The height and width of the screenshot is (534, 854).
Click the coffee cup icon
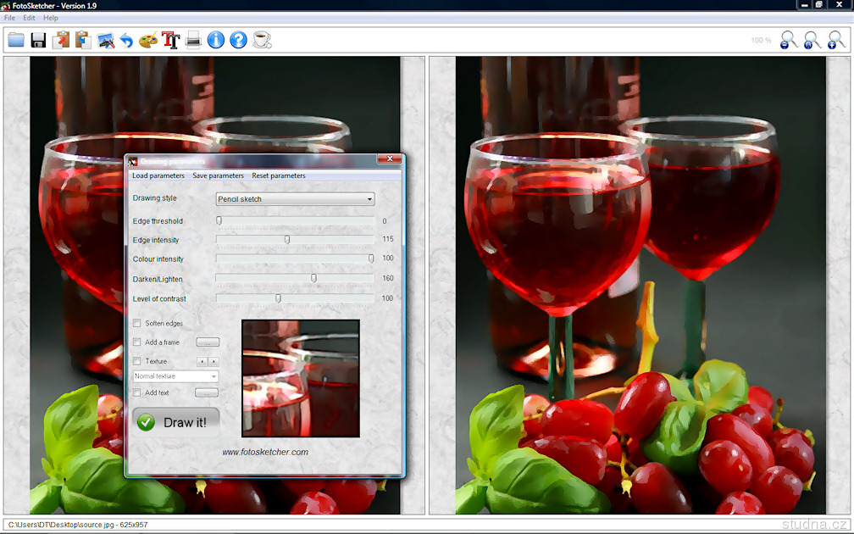262,40
